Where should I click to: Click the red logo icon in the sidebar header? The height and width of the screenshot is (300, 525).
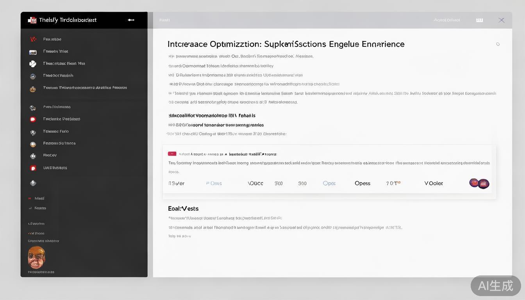coord(32,20)
